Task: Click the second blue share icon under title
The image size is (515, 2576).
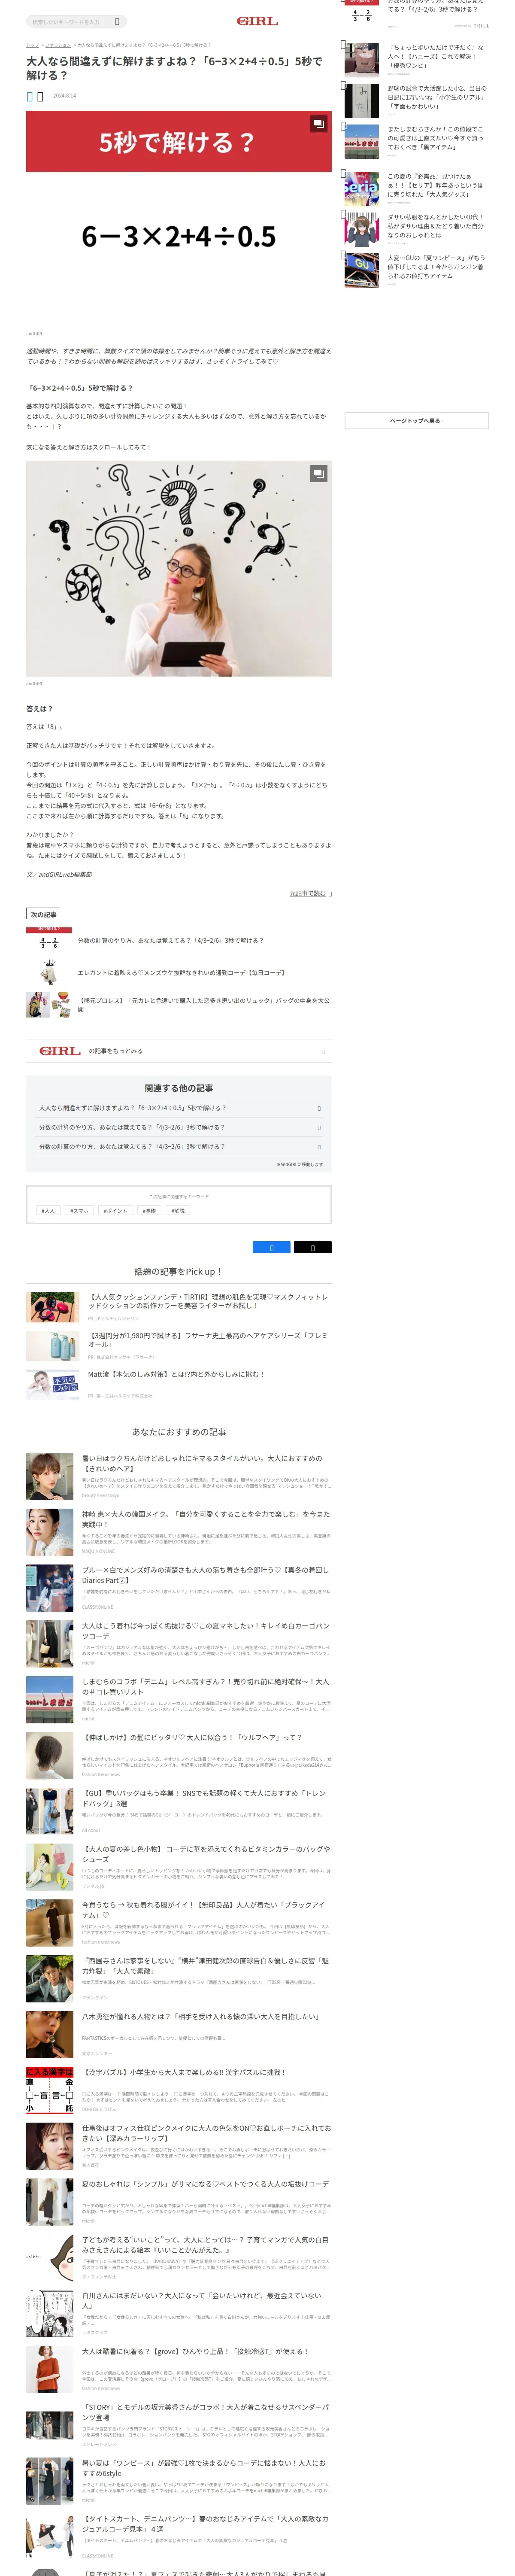Action: pos(40,96)
